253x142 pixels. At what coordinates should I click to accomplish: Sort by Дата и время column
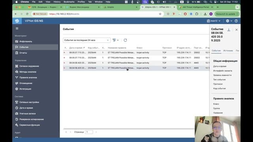(77, 48)
